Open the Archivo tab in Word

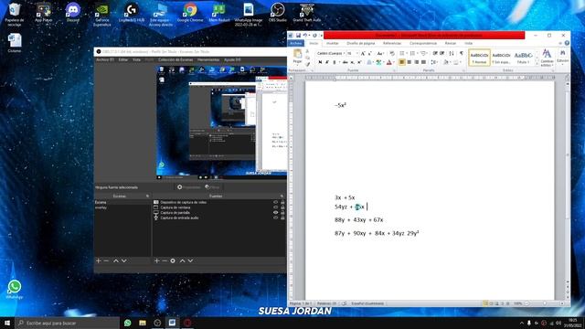tap(296, 43)
